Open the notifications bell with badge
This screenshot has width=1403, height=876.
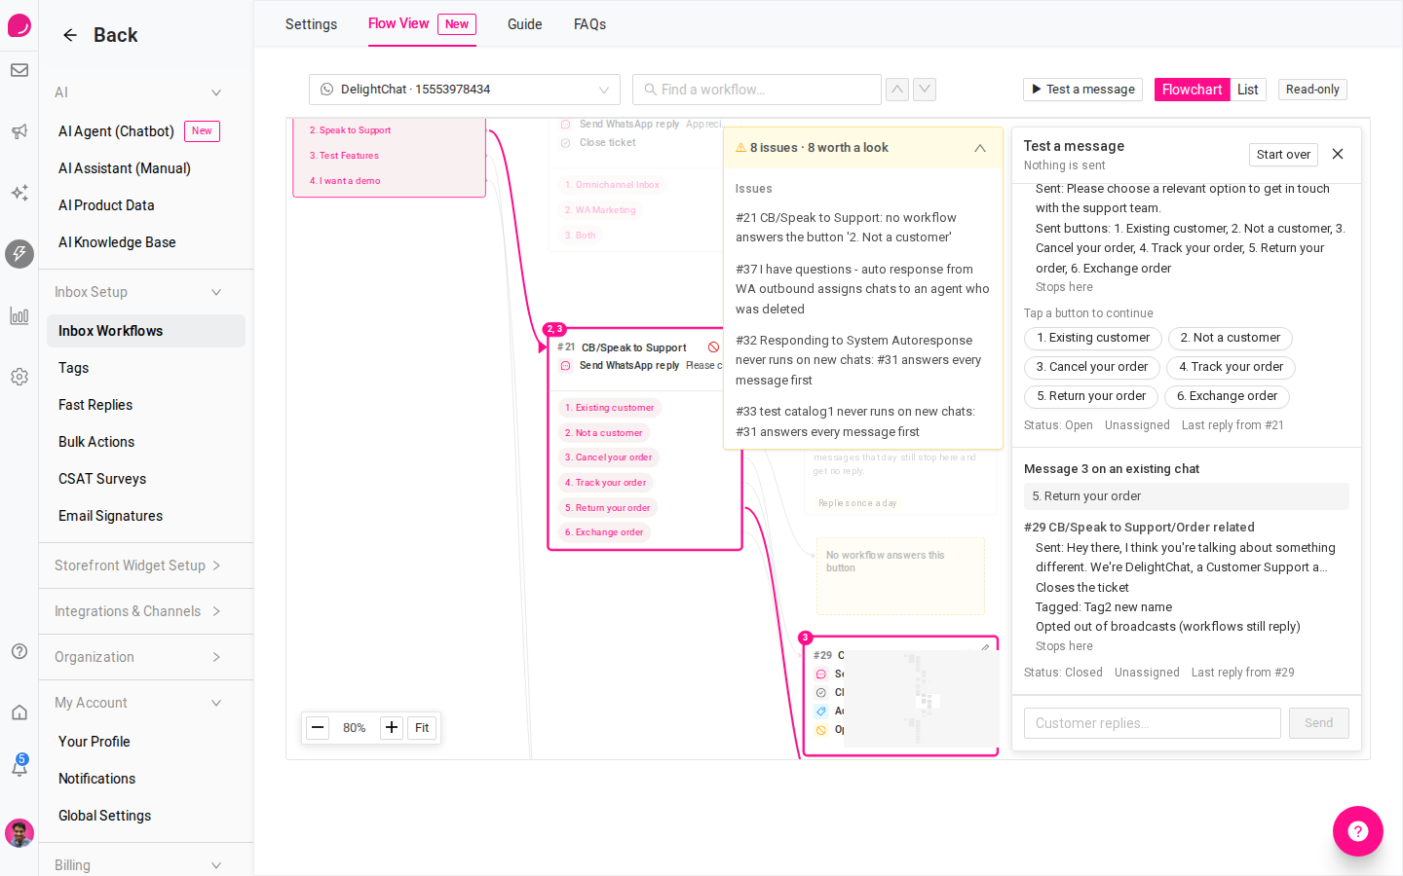coord(19,766)
